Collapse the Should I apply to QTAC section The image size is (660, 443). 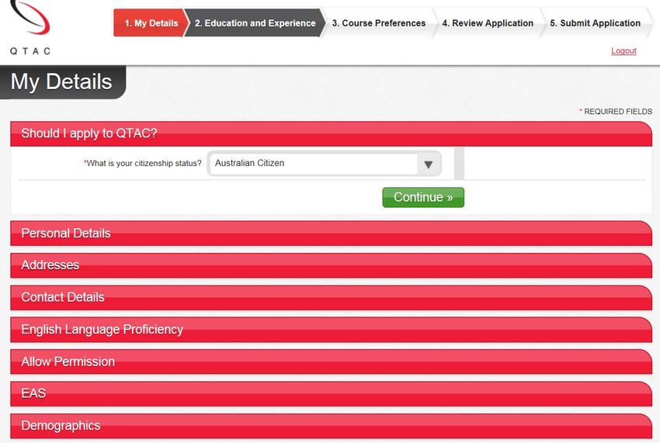coord(332,133)
